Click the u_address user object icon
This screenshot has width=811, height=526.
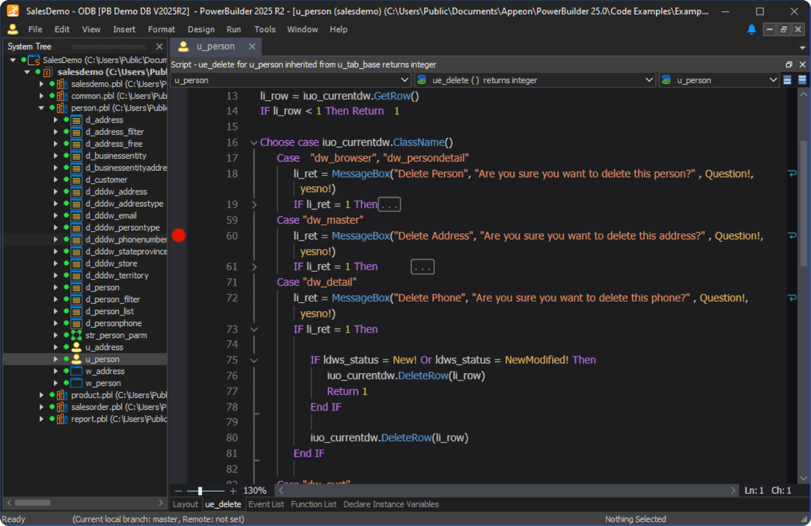[x=76, y=347]
